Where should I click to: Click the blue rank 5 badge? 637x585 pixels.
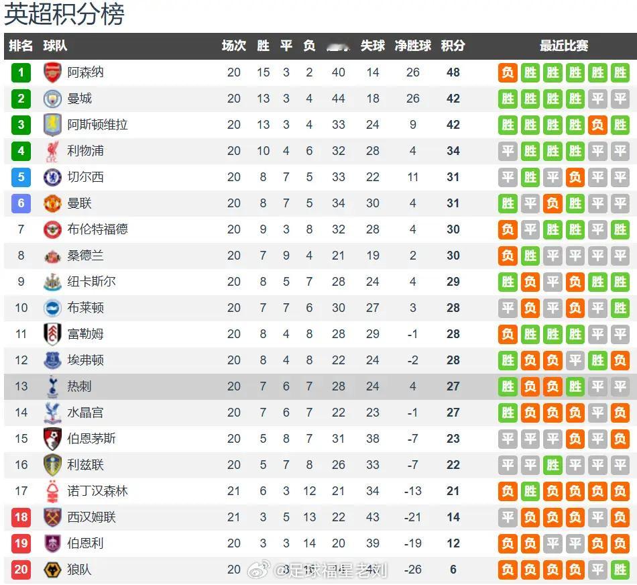[21, 177]
